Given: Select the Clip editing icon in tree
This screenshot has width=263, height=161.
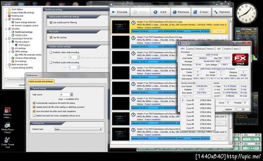Looking at the screenshot, I should coord(9,19).
